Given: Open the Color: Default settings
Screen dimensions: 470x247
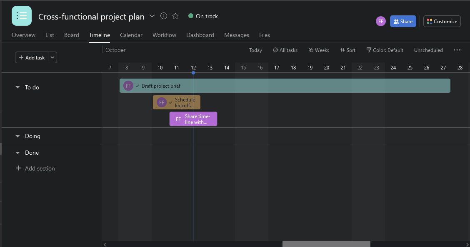Looking at the screenshot, I should (385, 50).
